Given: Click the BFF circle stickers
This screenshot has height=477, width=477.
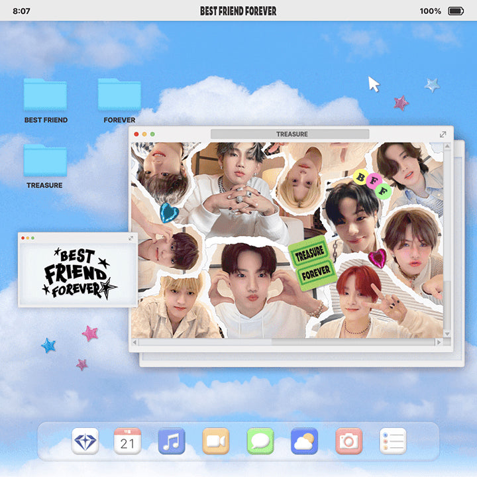Looking at the screenshot, I should pyautogui.click(x=372, y=184).
